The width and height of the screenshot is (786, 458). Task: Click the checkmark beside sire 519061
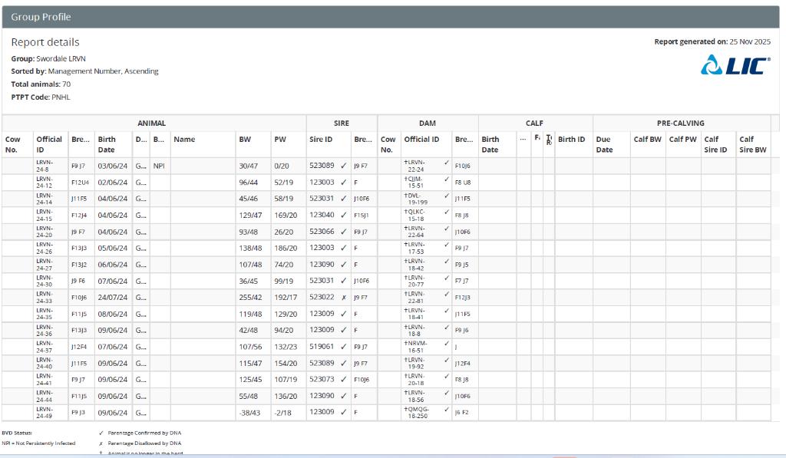(343, 346)
